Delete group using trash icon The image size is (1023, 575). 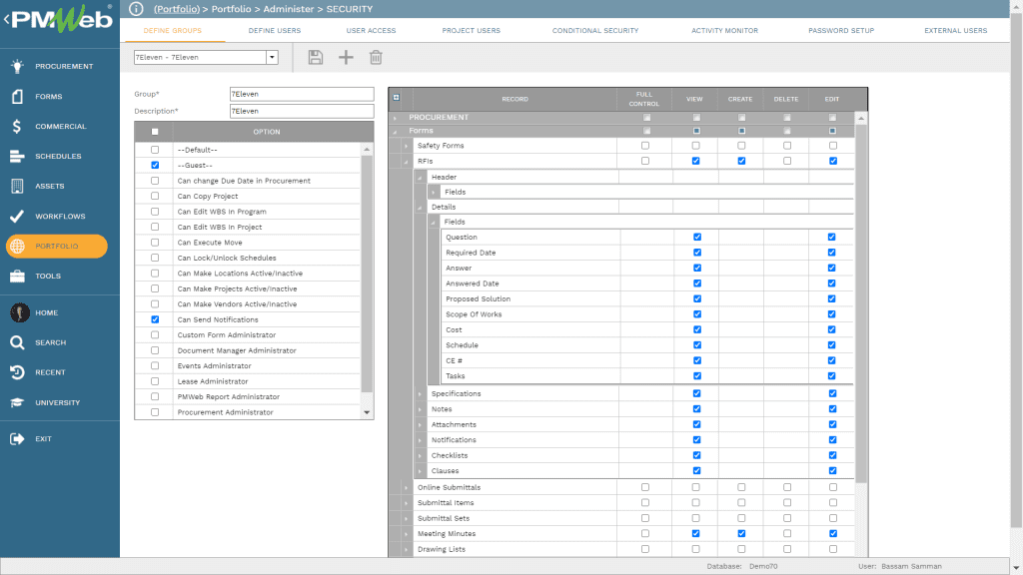pos(376,57)
